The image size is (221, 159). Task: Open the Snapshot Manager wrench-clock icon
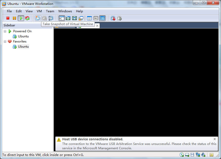tap(51, 18)
